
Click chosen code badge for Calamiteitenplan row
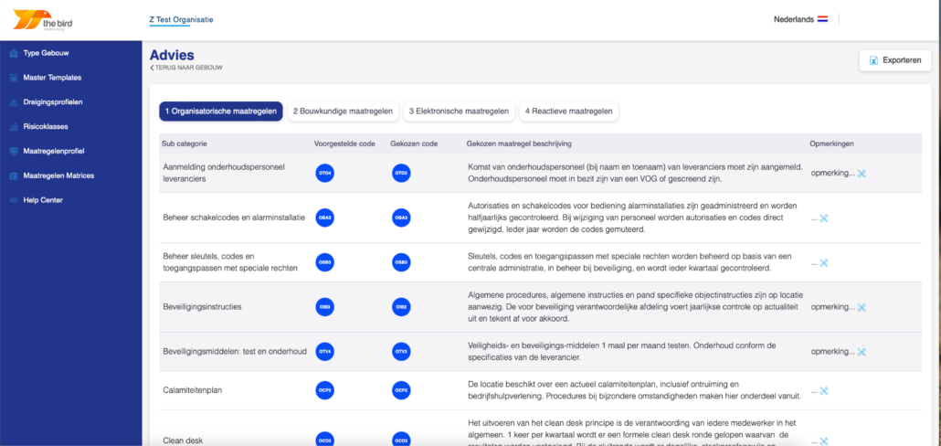pos(401,390)
